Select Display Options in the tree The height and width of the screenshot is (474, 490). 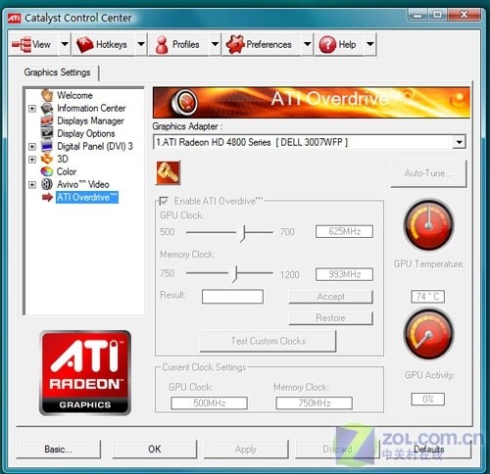[86, 133]
